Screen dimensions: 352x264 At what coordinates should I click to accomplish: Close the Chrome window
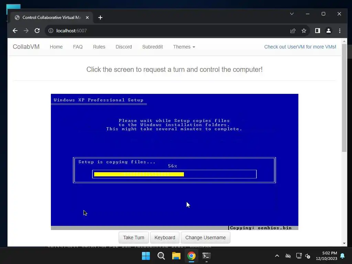tap(339, 14)
